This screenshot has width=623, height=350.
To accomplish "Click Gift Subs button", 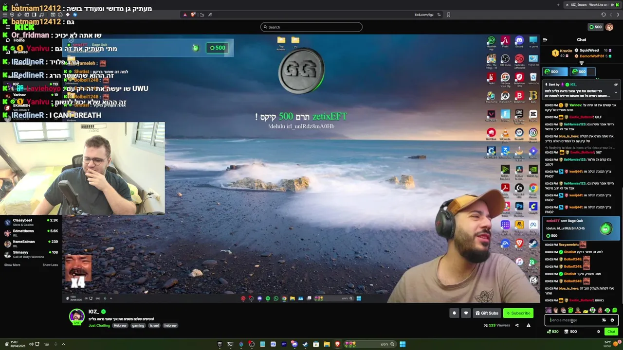I will coord(487,313).
